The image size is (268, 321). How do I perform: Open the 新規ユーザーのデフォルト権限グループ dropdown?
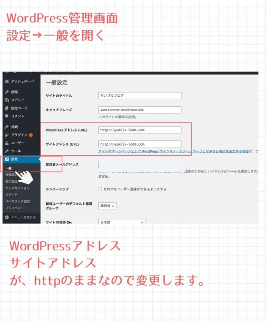click(107, 206)
